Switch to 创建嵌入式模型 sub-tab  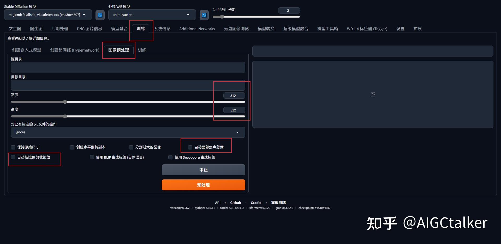pyautogui.click(x=27, y=50)
